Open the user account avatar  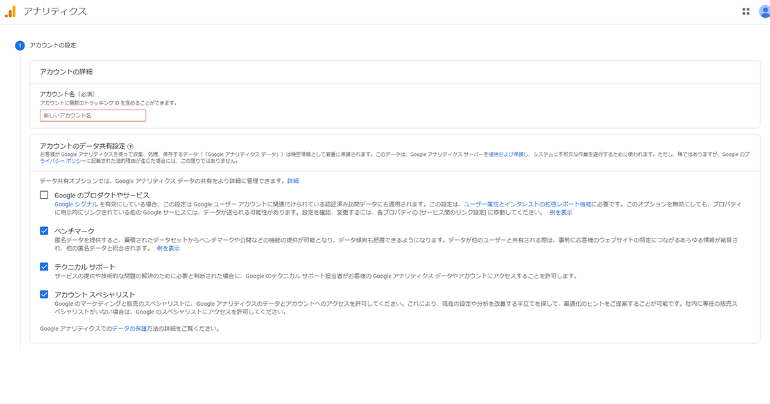tap(764, 12)
